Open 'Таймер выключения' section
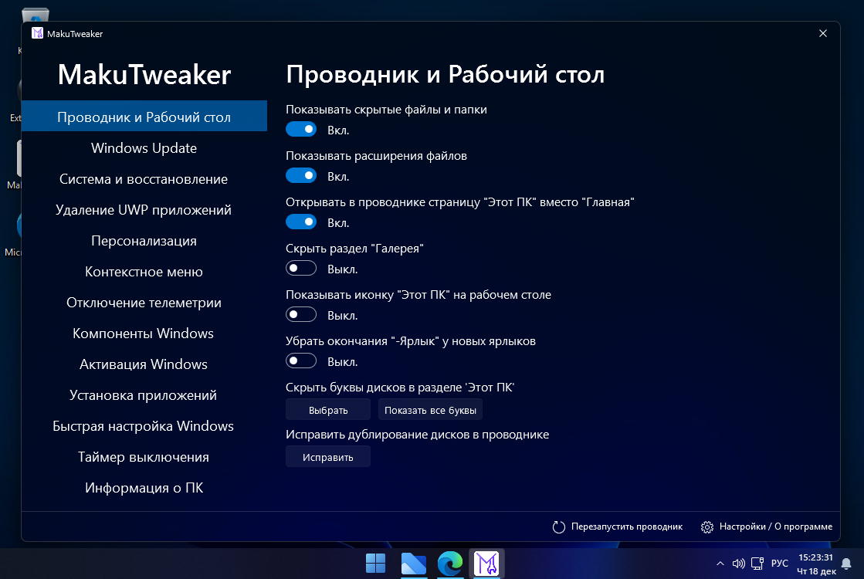This screenshot has width=864, height=579. pos(144,456)
